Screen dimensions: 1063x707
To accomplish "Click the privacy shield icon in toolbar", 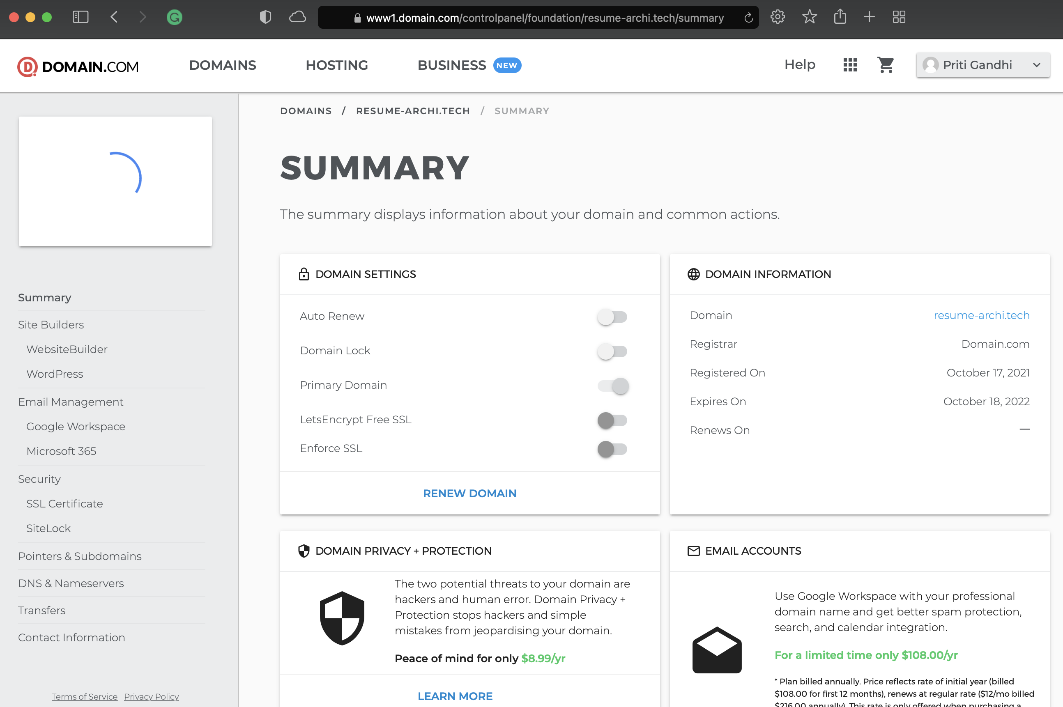I will 265,17.
